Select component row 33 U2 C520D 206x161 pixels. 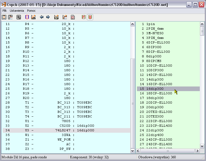[x=66, y=126]
